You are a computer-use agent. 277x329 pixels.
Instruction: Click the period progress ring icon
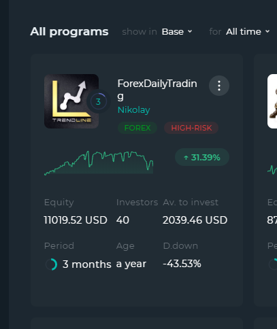[x=51, y=264]
